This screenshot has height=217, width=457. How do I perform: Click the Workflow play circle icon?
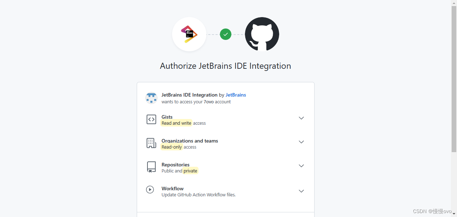click(150, 190)
